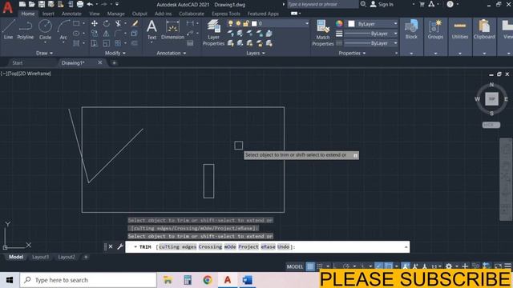Select the Dimension tool
Screen dimensions: 513x288
click(x=172, y=30)
